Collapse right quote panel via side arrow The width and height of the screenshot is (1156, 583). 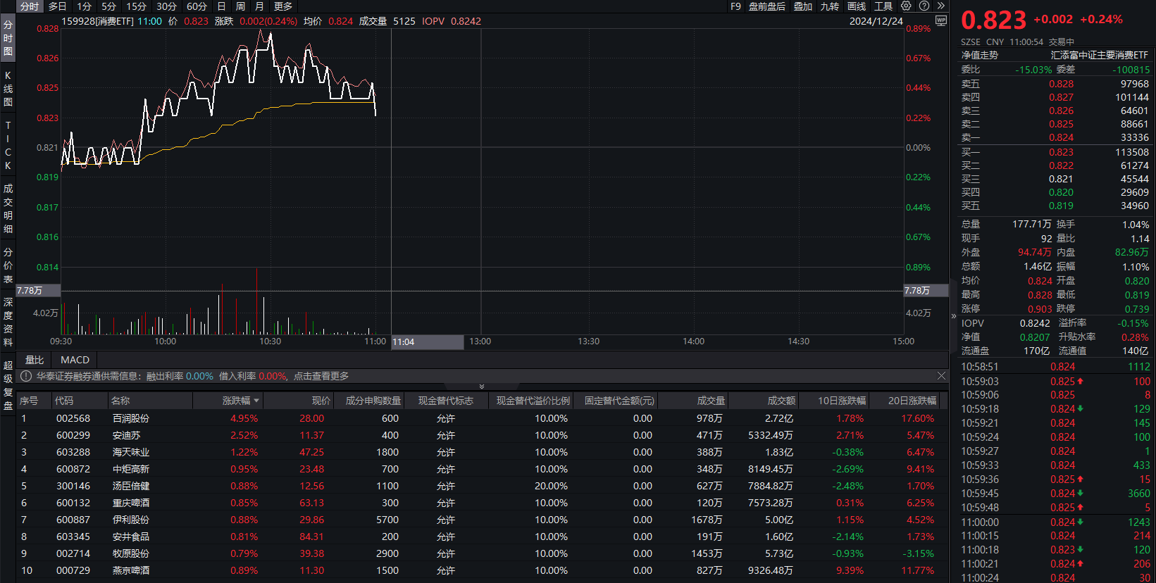(954, 316)
